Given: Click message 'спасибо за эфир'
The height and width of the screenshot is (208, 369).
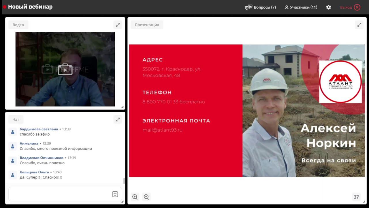Looking at the screenshot, I should click(35, 134).
